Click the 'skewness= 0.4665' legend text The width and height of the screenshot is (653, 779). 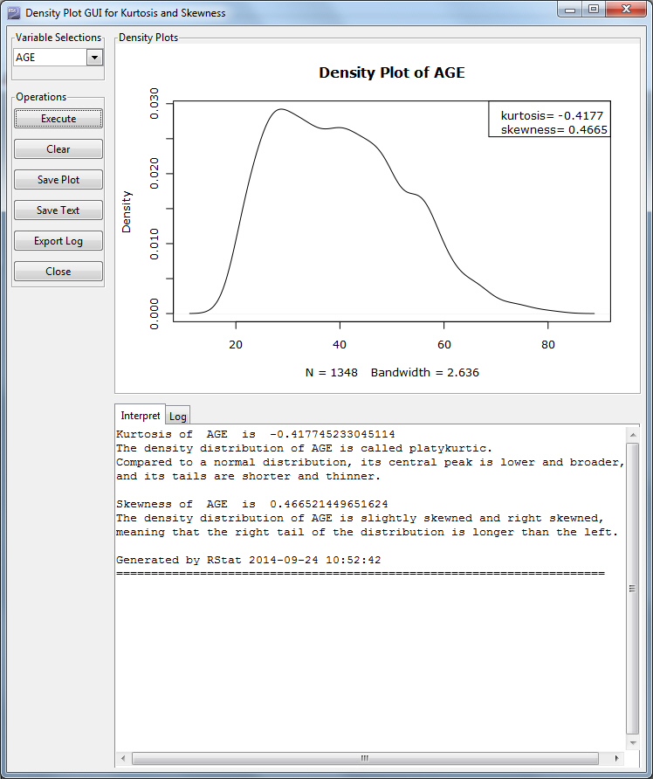pyautogui.click(x=553, y=129)
